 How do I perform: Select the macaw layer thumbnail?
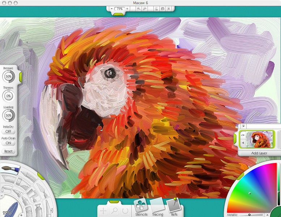[259, 139]
